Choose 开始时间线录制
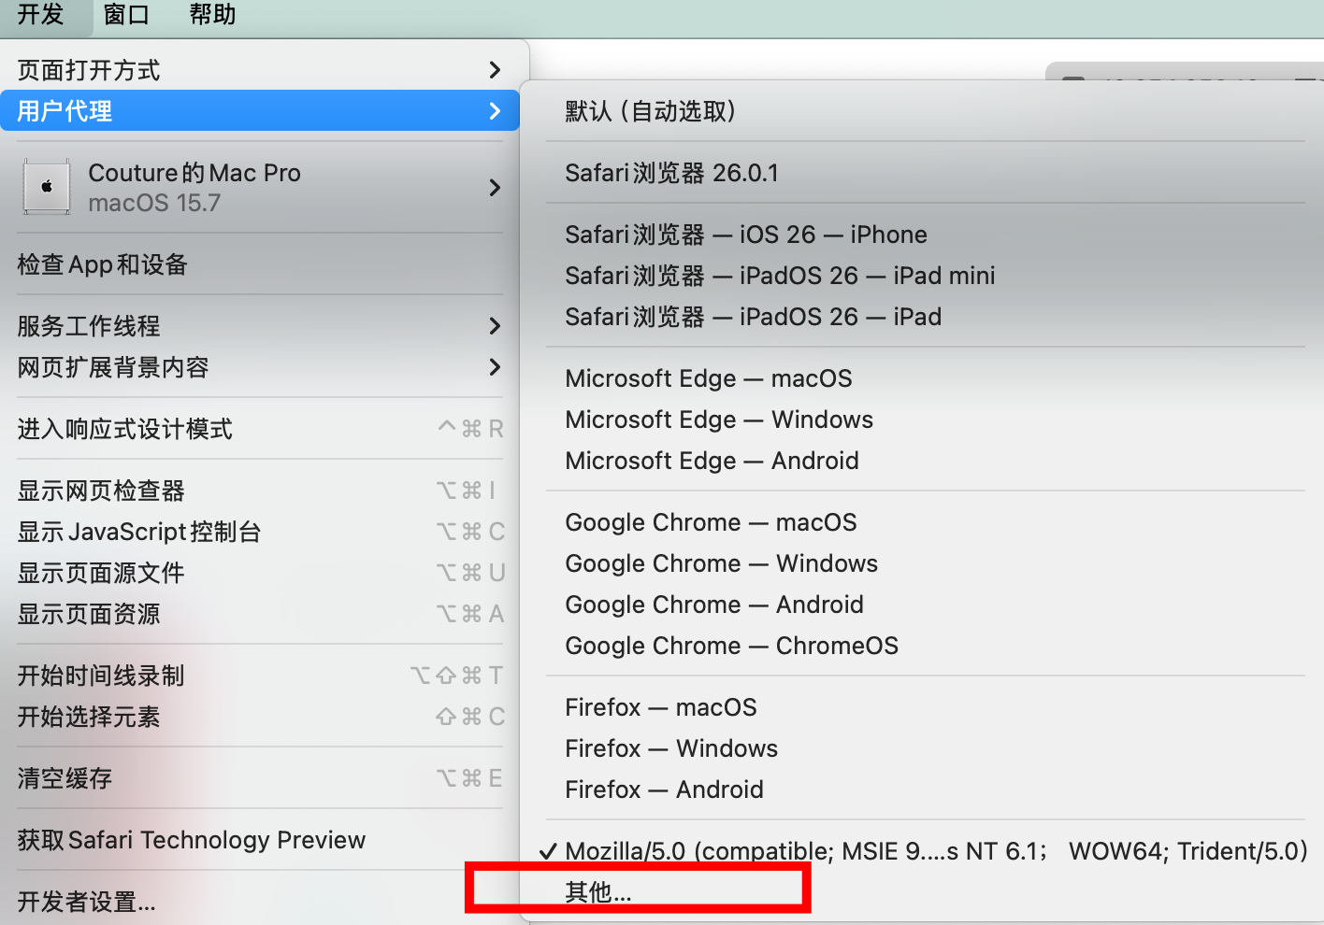The height and width of the screenshot is (925, 1324). pyautogui.click(x=260, y=676)
